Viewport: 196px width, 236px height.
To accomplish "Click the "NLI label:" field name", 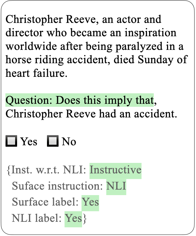I will [x=37, y=218].
